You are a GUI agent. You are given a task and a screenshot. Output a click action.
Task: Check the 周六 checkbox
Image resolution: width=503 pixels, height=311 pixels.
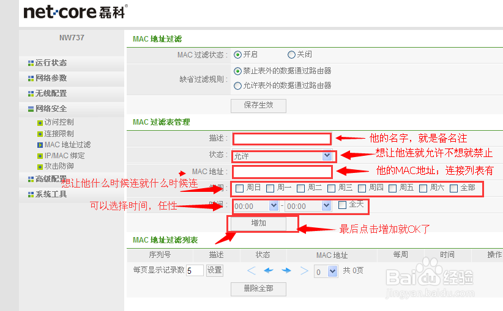click(x=423, y=188)
